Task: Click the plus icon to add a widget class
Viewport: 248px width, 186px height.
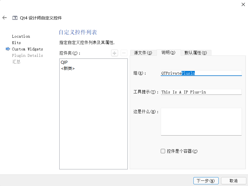Action: [114, 53]
